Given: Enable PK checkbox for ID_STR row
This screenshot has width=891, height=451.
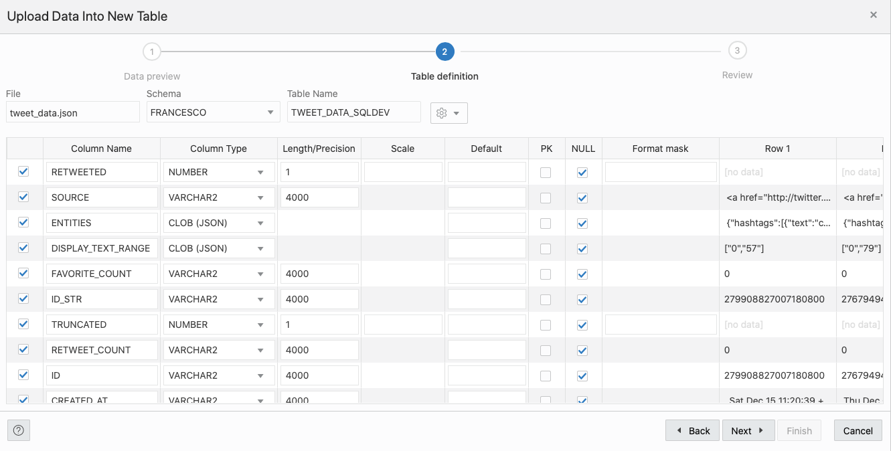Looking at the screenshot, I should coord(546,299).
